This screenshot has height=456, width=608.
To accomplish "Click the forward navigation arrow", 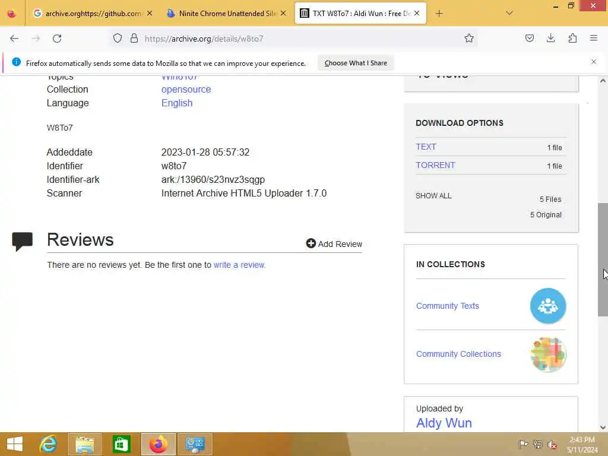I will point(36,39).
